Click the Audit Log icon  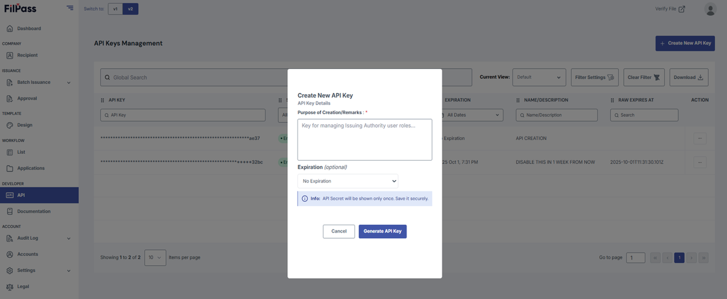tap(10, 238)
